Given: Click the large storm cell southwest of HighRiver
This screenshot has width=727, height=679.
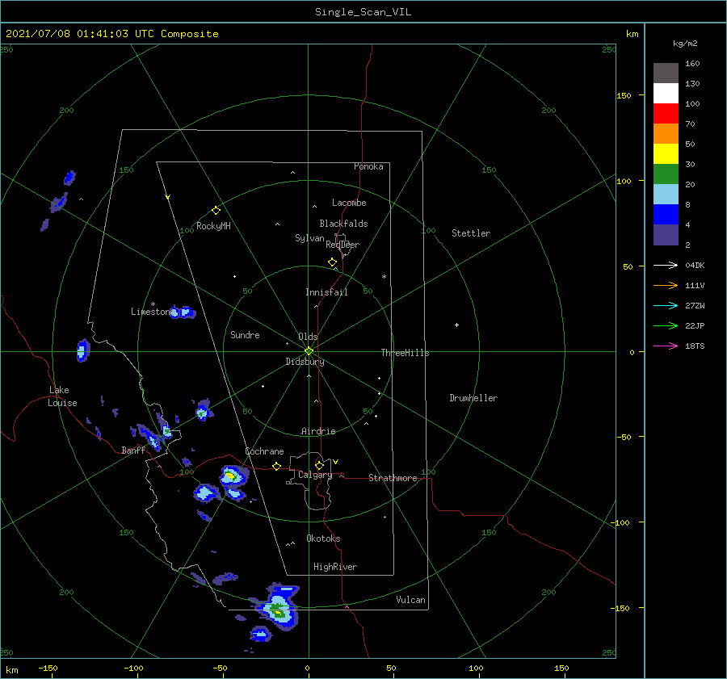Looking at the screenshot, I should 279,606.
